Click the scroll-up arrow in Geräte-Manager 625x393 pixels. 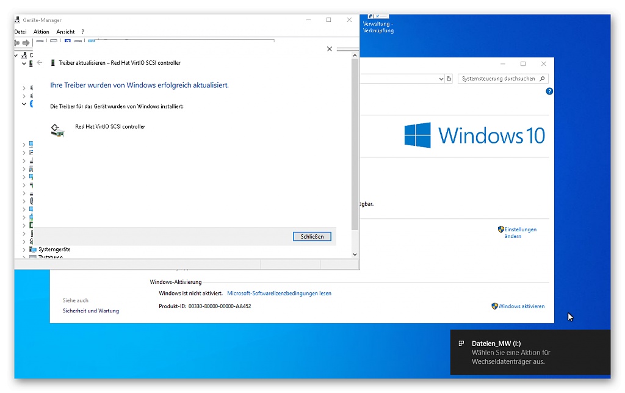tap(355, 56)
